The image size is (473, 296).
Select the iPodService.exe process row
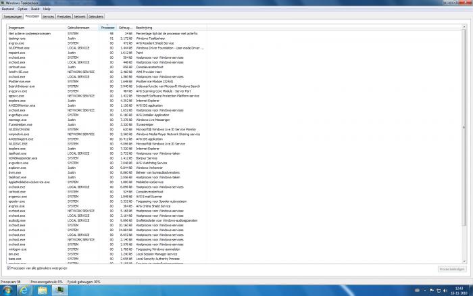107,82
